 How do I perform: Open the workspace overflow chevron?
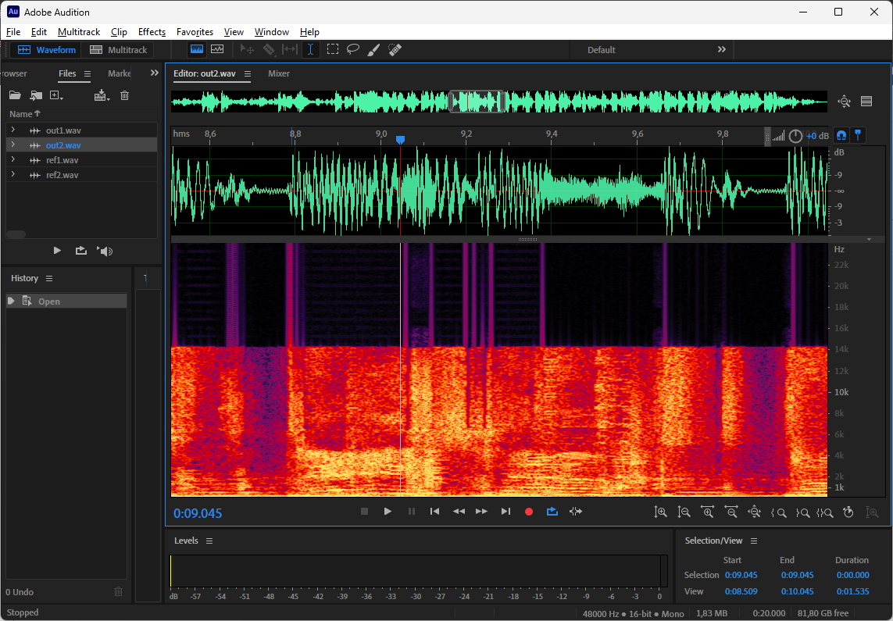[721, 49]
